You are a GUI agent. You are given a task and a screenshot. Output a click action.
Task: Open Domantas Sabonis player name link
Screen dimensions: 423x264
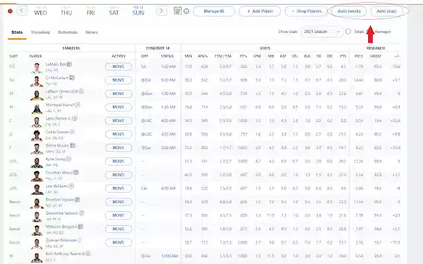61,213
